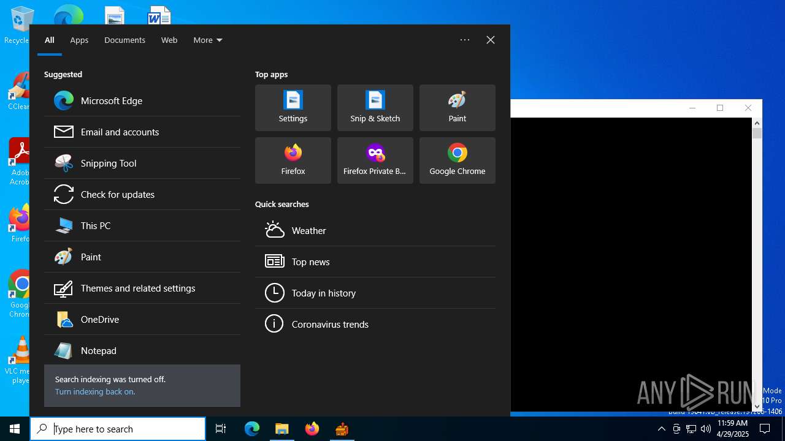
Task: Open search options ellipsis menu
Action: [x=465, y=40]
